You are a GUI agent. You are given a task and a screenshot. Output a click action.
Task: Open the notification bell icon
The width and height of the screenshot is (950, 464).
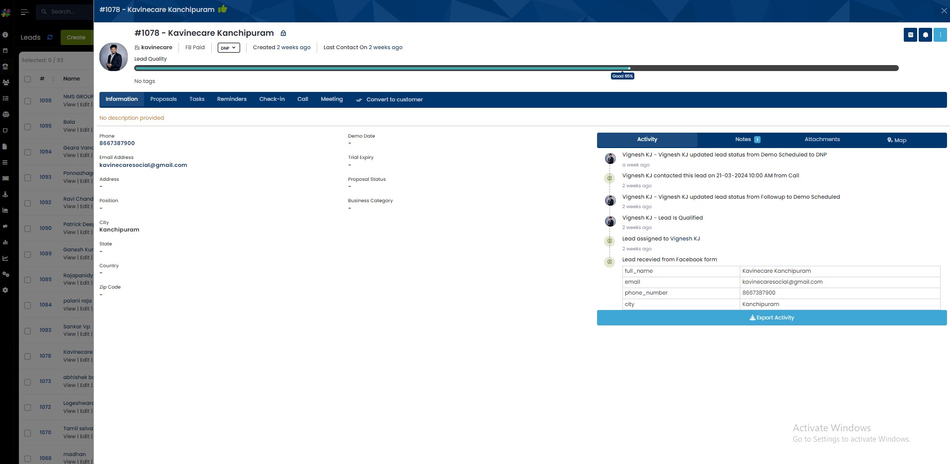click(925, 35)
